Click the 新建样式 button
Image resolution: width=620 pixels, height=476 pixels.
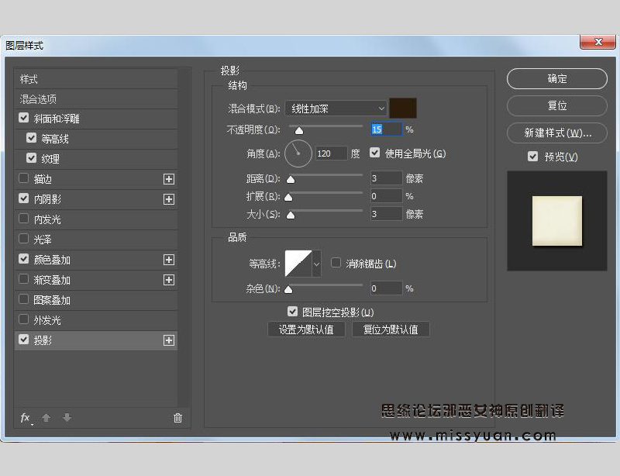556,133
